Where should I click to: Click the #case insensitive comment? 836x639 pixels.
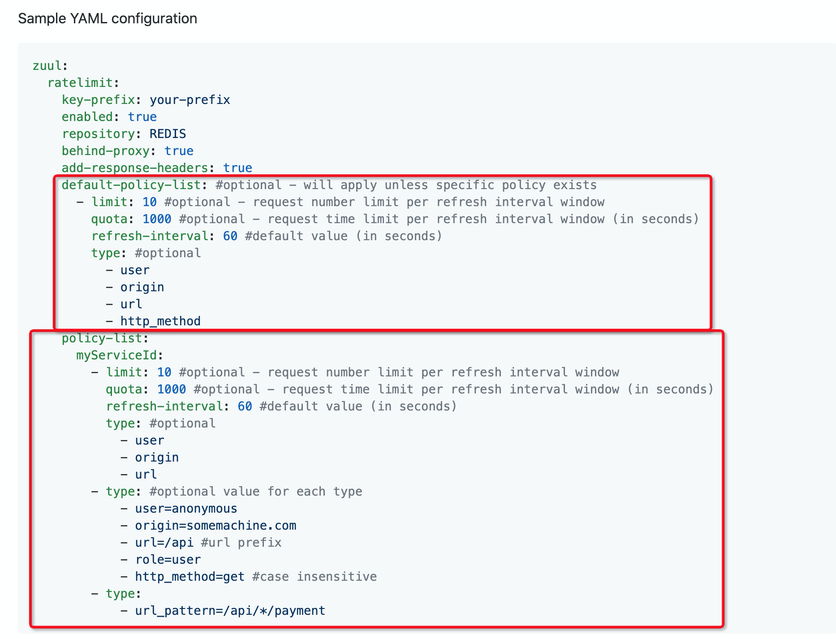[315, 577]
